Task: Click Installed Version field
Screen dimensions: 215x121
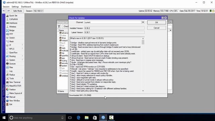Action: pyautogui.click(x=114, y=28)
